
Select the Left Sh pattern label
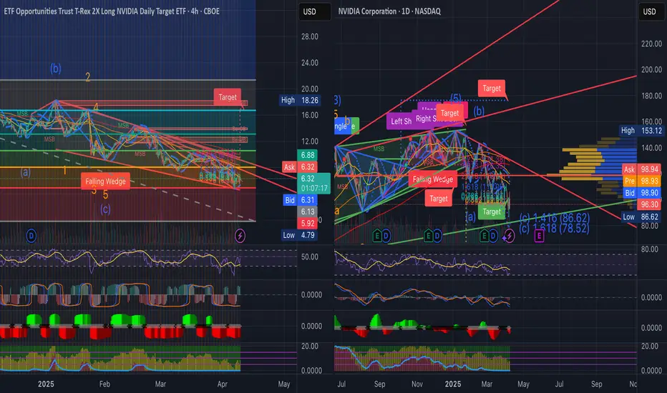[400, 121]
